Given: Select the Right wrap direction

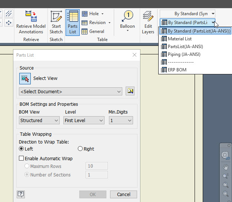Looking at the screenshot, I should (x=80, y=149).
